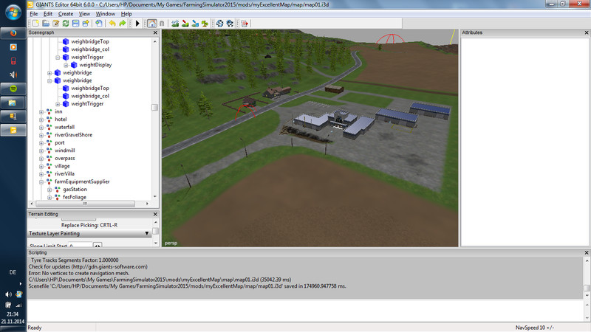591x332 pixels.
Task: Expand the hotel node
Action: pyautogui.click(x=41, y=120)
